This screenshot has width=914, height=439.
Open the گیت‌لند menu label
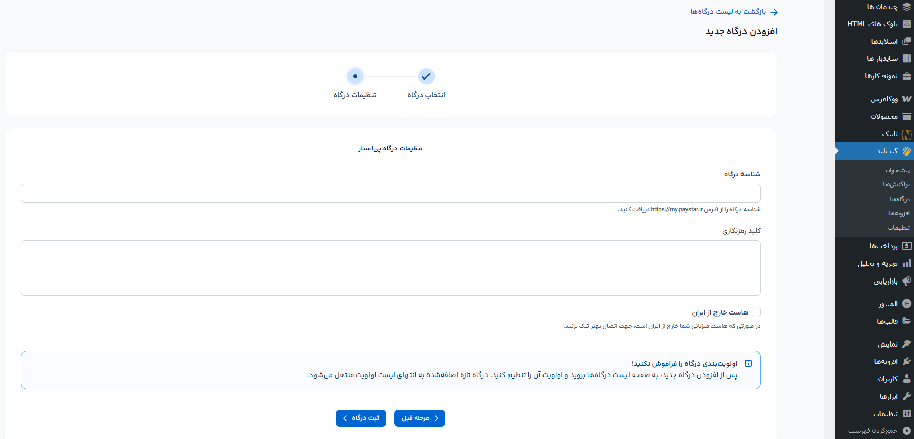887,151
